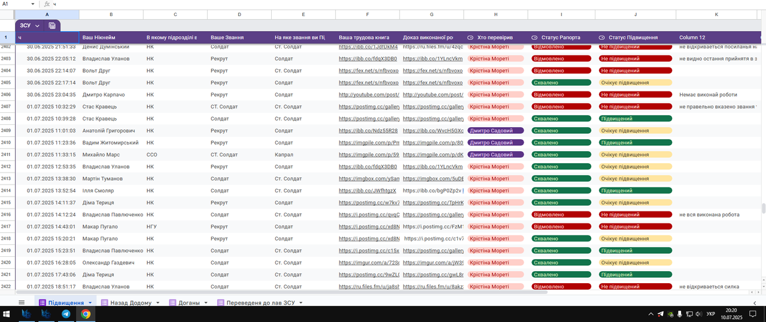Open Дмитро Садовий chip in row 2411
Image resolution: width=766 pixels, height=322 pixels.
[x=496, y=155]
